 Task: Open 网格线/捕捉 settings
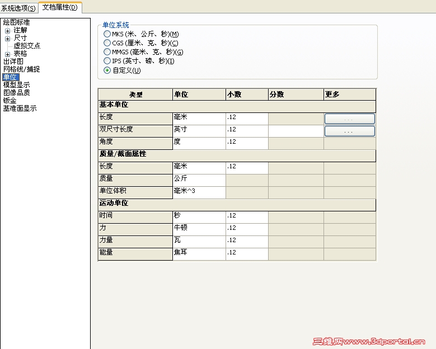(21, 69)
